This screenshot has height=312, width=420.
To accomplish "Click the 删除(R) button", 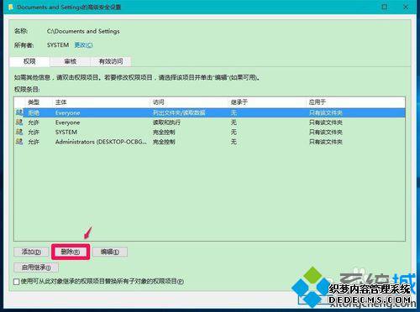I will (71, 252).
